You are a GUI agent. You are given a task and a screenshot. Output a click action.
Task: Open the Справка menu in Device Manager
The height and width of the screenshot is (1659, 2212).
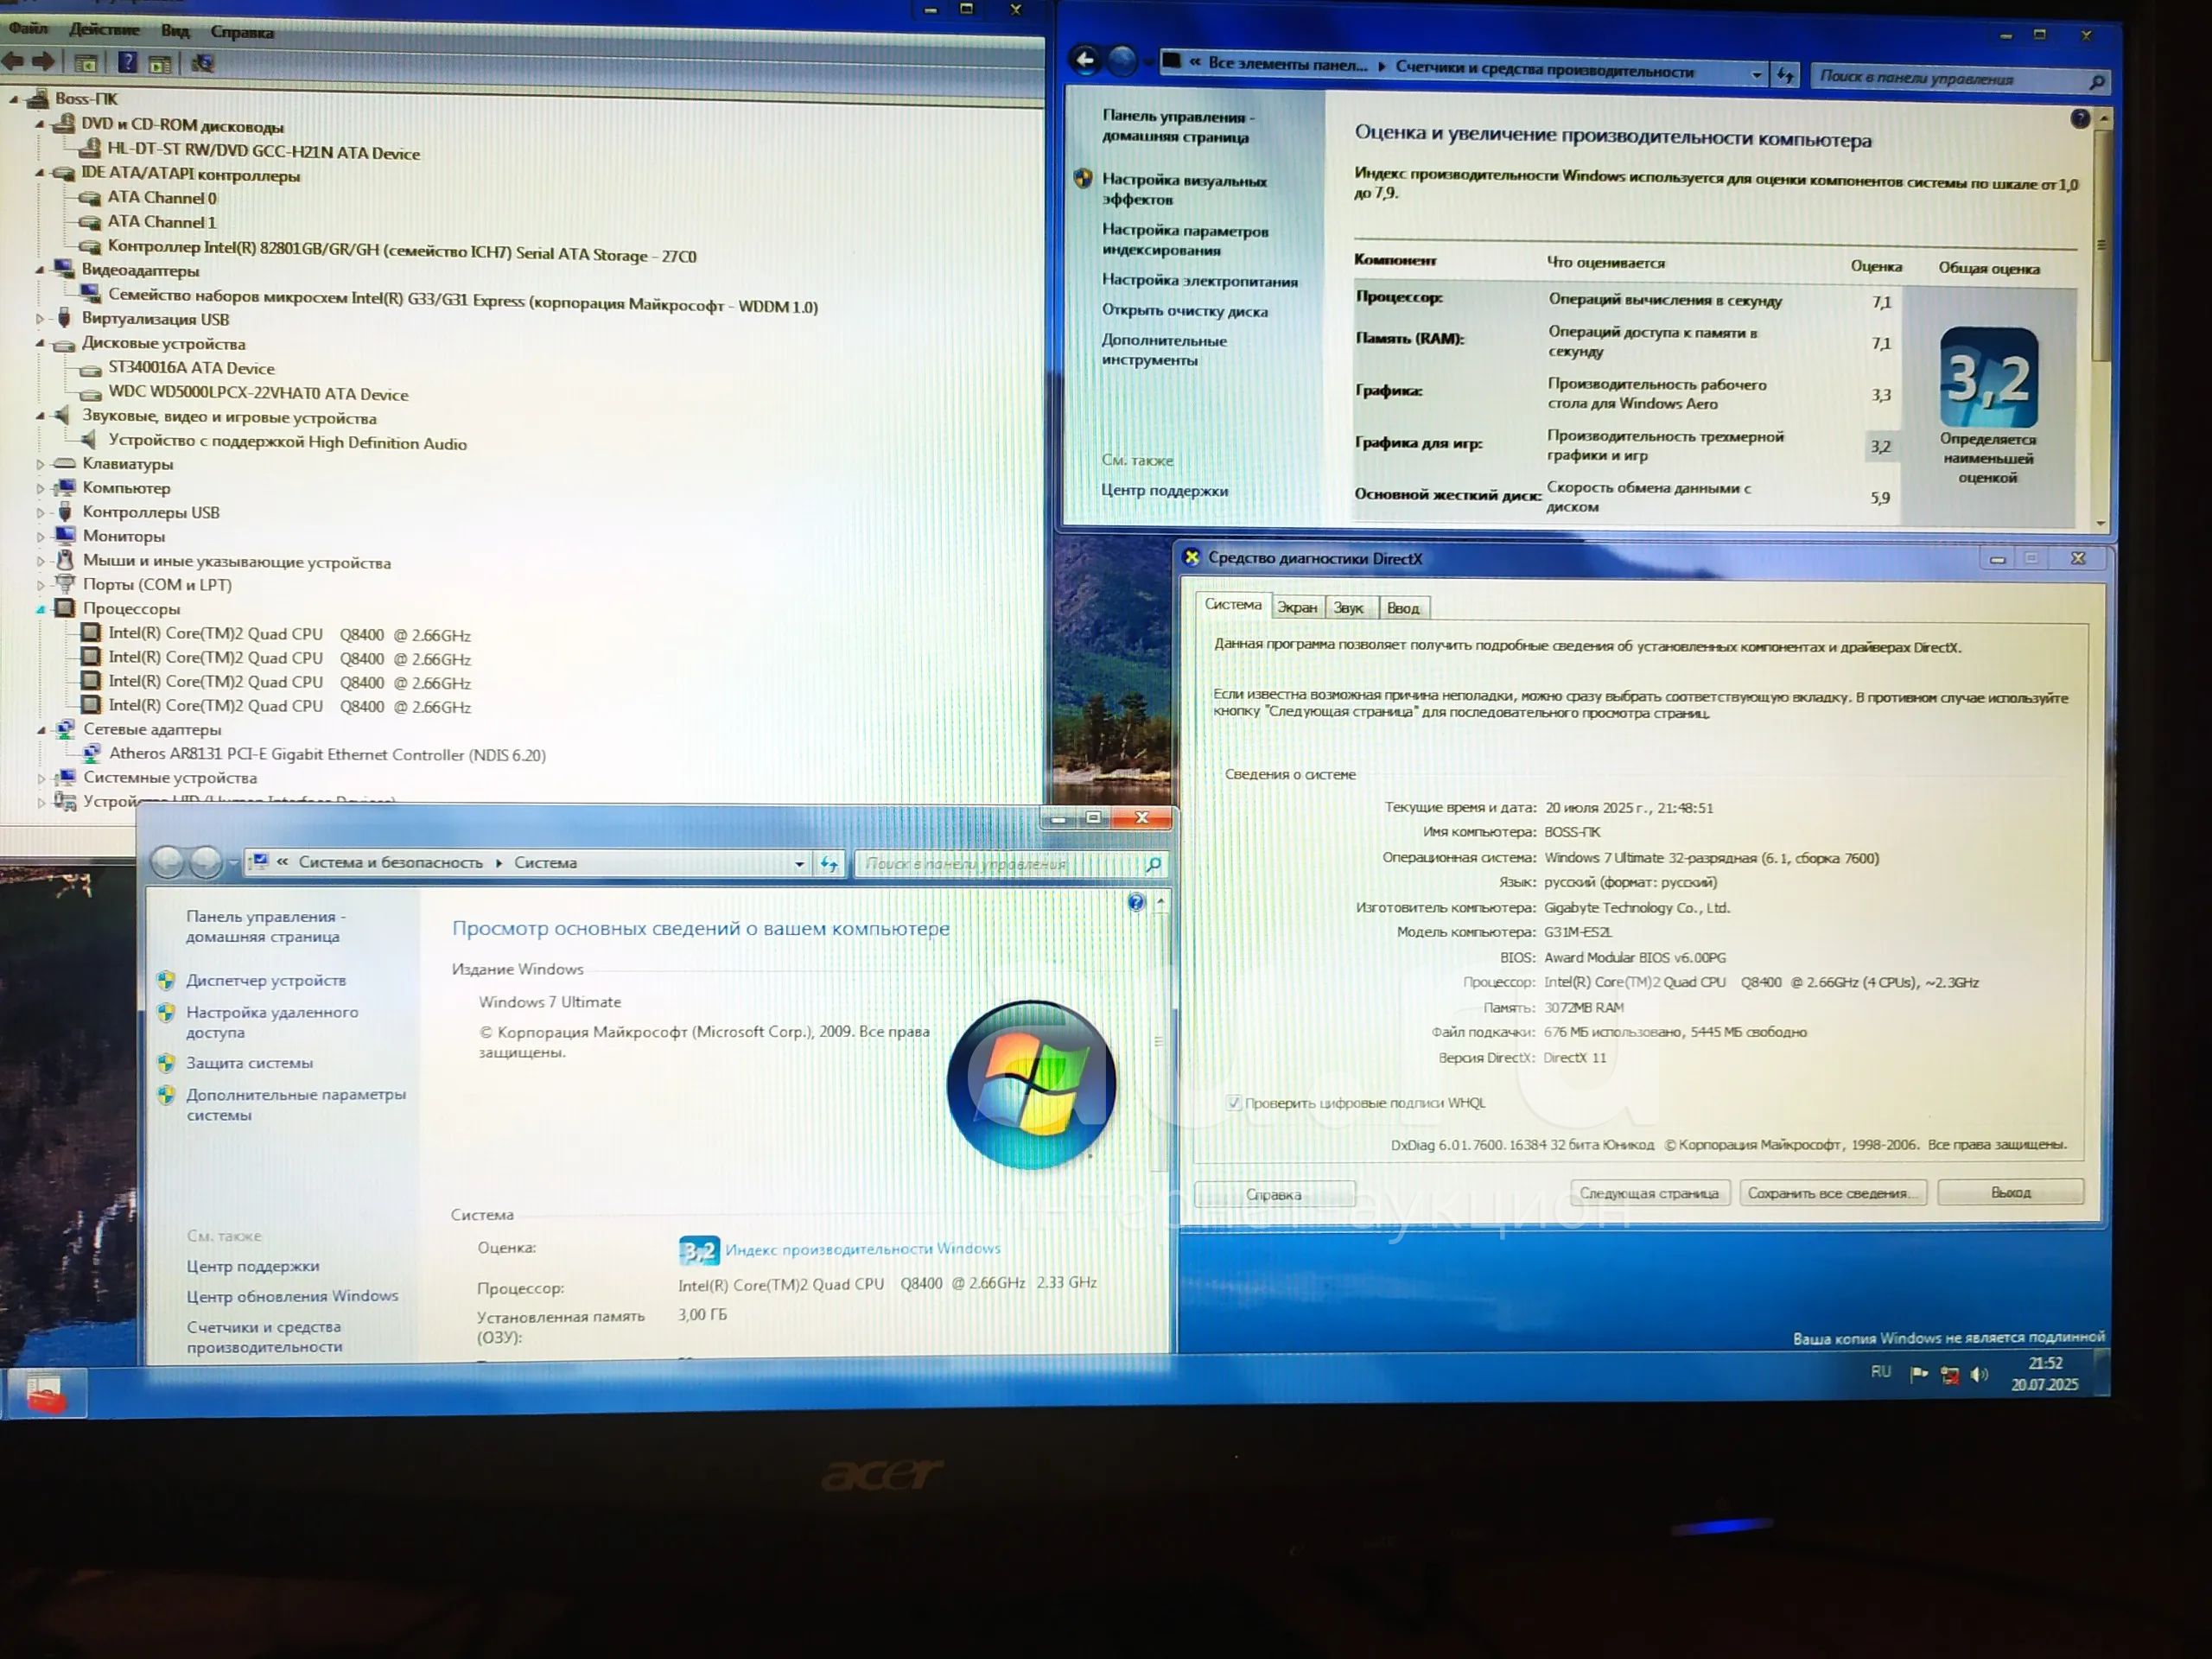[241, 32]
